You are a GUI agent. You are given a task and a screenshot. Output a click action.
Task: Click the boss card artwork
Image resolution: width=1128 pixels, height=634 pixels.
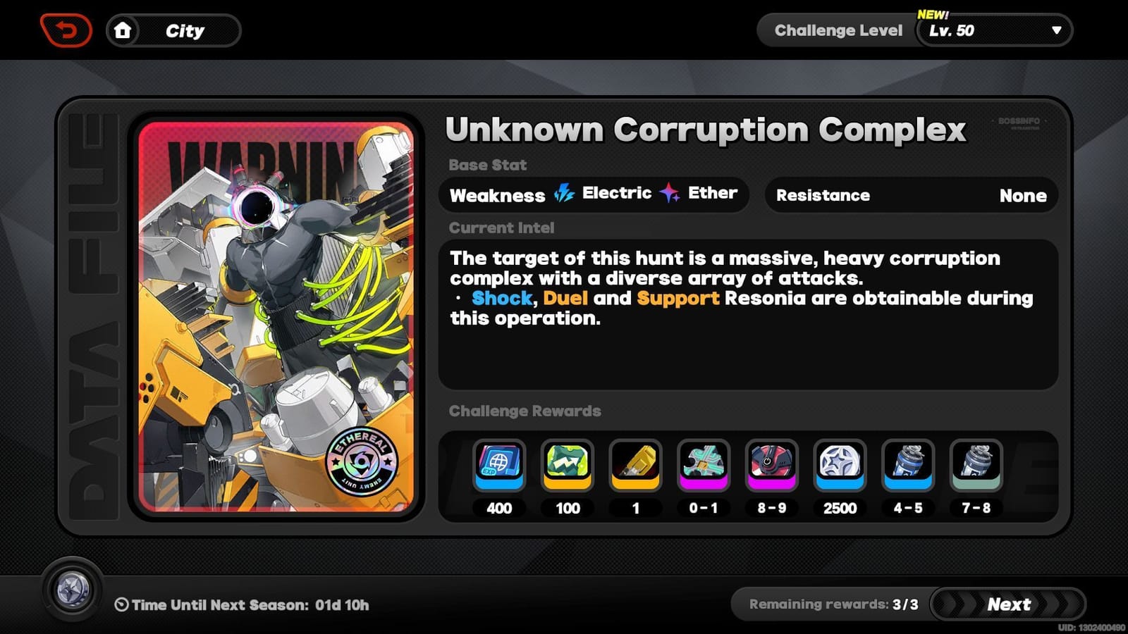pyautogui.click(x=276, y=317)
